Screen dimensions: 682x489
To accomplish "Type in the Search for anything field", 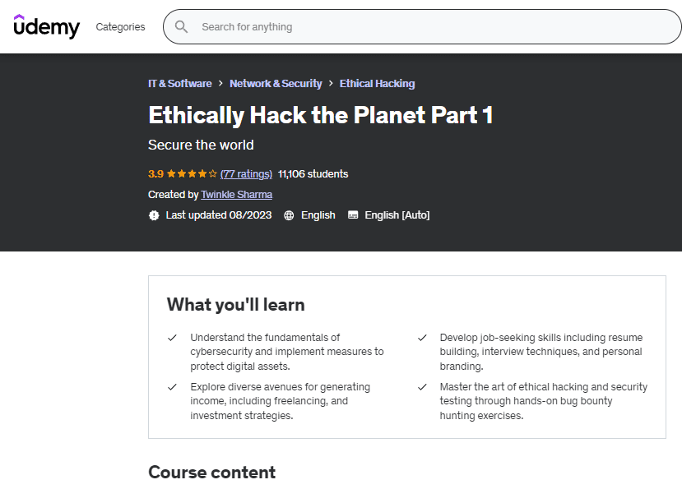I will pos(428,27).
